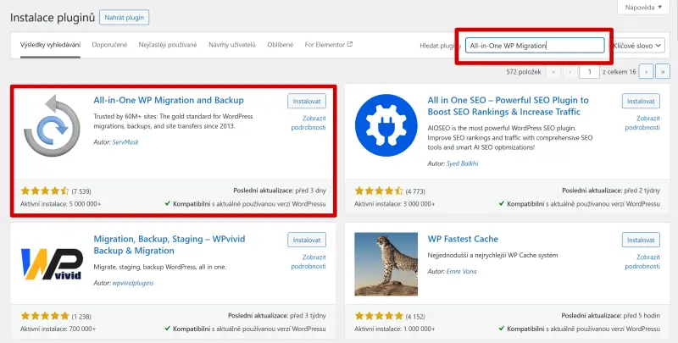The height and width of the screenshot is (343, 678).
Task: Click the 'Instalace pluginů' page heading
Action: [53, 18]
